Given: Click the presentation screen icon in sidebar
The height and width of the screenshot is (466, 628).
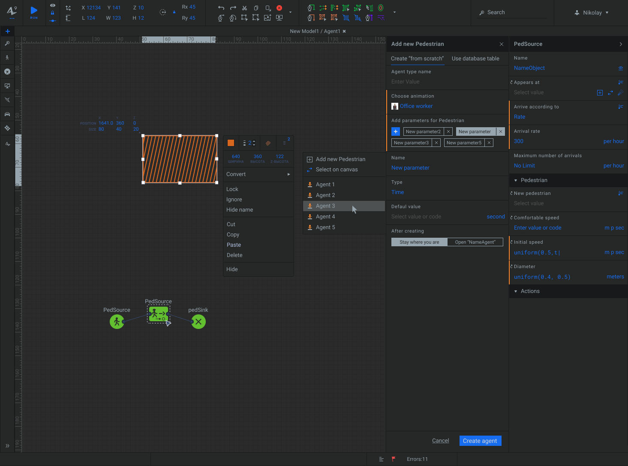Looking at the screenshot, I should click(7, 86).
